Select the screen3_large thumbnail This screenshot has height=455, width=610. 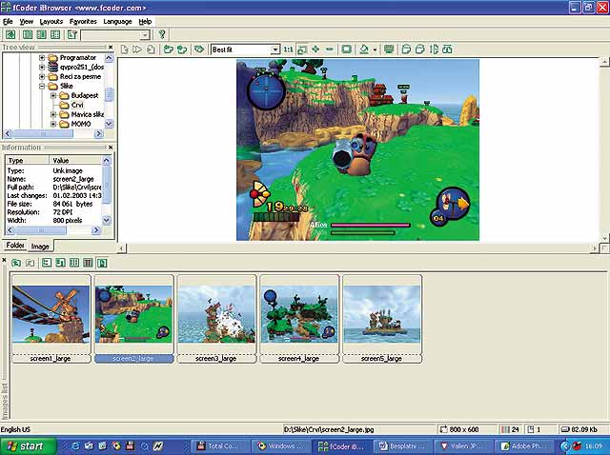(216, 319)
